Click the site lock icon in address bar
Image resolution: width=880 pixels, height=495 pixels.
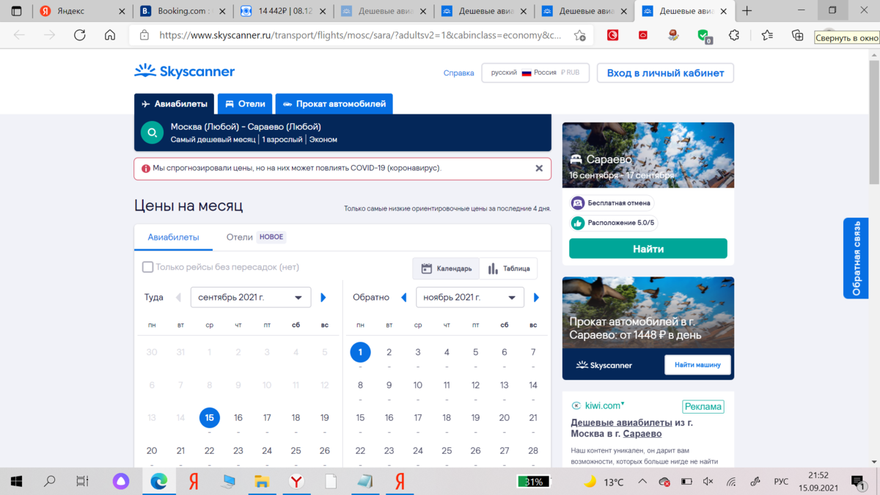pyautogui.click(x=144, y=35)
